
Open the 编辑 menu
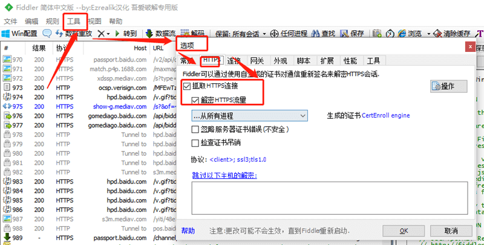pyautogui.click(x=31, y=21)
